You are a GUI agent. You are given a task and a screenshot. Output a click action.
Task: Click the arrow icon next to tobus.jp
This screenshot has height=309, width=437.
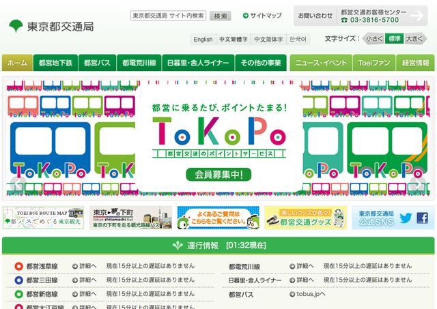click(292, 294)
